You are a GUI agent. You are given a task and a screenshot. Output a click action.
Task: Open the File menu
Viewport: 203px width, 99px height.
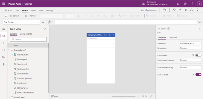click(x=17, y=10)
